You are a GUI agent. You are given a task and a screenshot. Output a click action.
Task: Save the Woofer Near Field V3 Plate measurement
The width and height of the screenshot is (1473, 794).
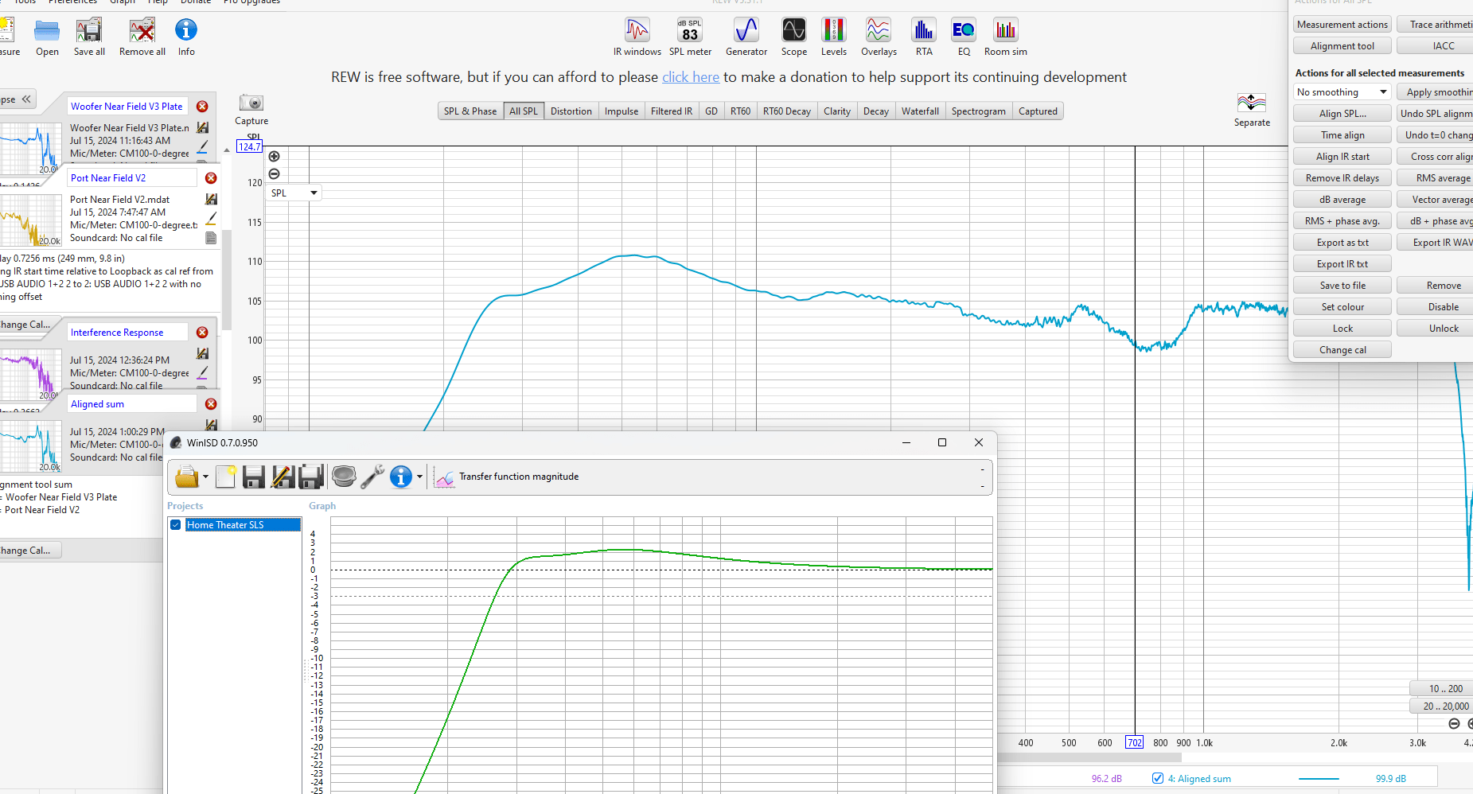(202, 127)
